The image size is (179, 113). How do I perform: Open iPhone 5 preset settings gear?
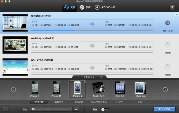pos(84,82)
